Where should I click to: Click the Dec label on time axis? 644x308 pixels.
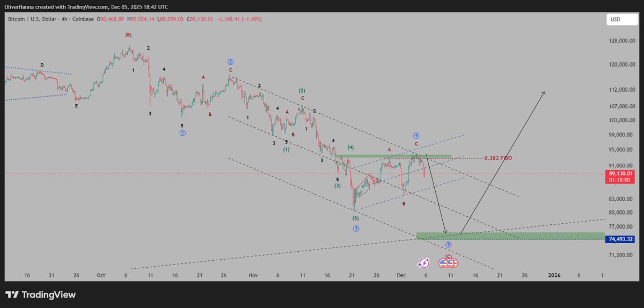[x=402, y=275]
